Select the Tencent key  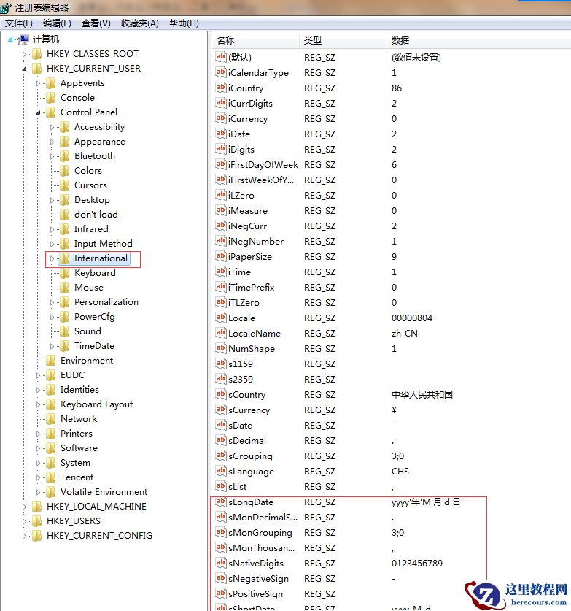click(77, 477)
